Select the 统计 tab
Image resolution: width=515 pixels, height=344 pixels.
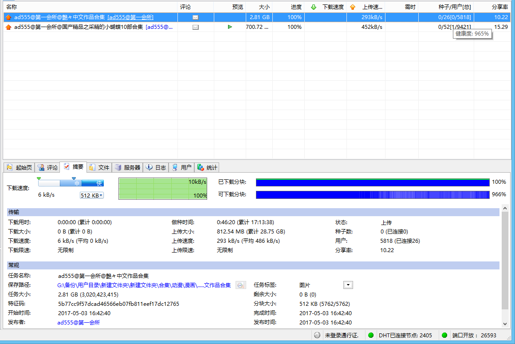(207, 167)
